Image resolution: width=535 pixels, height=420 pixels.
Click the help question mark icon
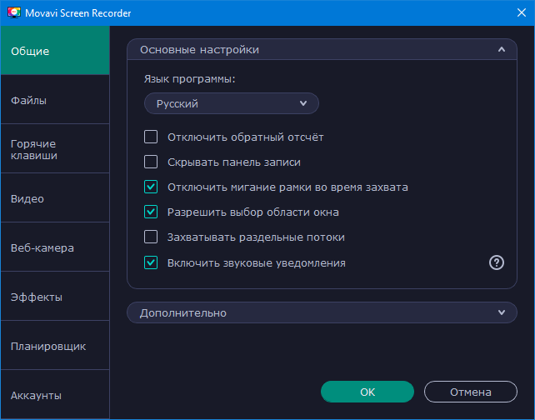[x=497, y=262]
